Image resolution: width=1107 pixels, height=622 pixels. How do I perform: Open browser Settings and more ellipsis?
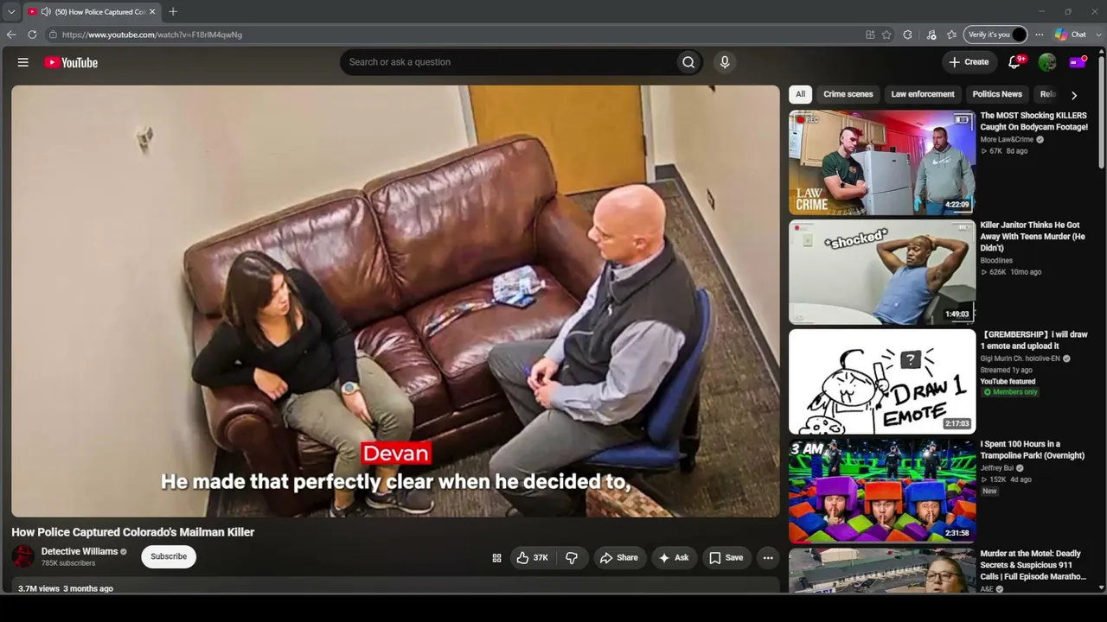coord(1040,35)
